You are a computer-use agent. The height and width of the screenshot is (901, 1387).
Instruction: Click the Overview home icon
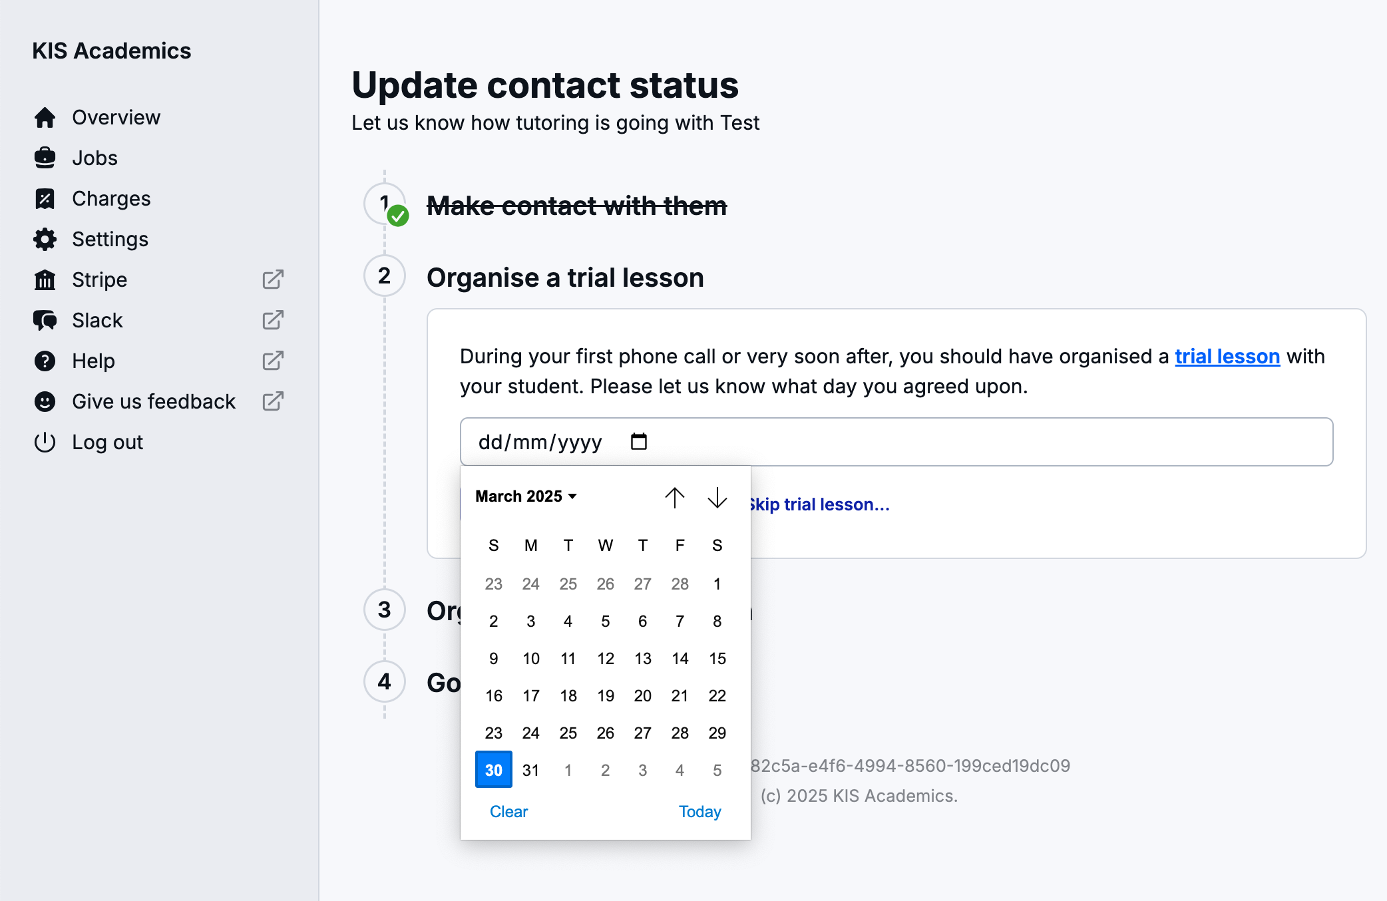coord(45,118)
